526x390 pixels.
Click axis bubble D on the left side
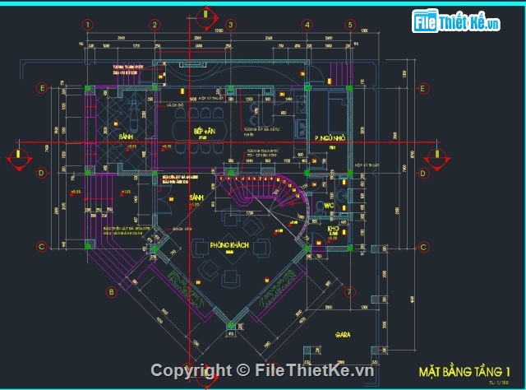42,174
